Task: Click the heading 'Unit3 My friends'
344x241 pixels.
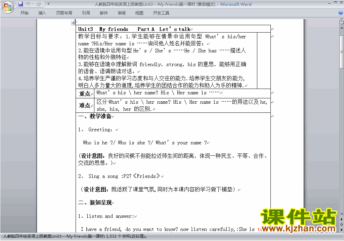Action: (x=103, y=29)
